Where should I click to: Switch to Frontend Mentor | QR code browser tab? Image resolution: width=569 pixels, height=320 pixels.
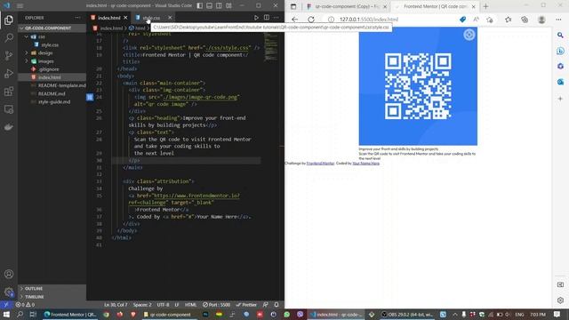click(x=435, y=6)
